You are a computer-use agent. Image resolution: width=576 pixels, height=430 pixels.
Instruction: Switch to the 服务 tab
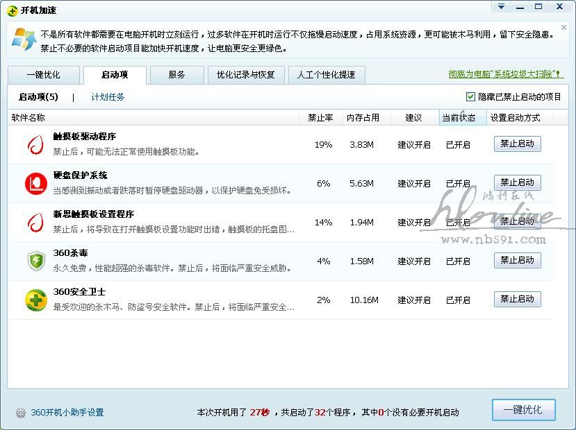(x=176, y=75)
